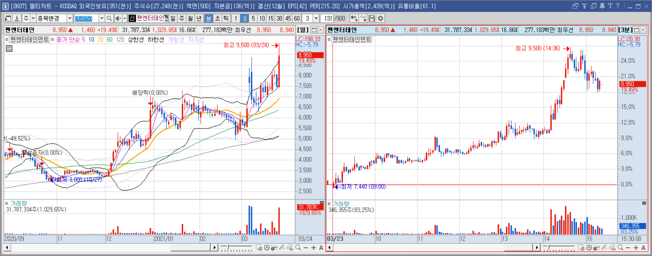The height and width of the screenshot is (256, 652).
Task: Collapse the 종가 단순 moving average legend
Action: point(52,39)
